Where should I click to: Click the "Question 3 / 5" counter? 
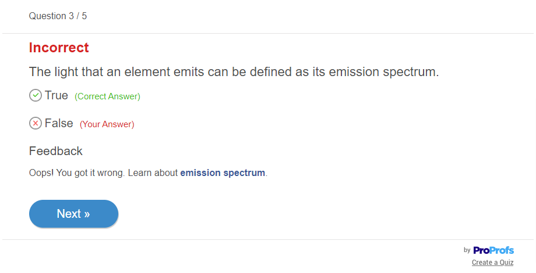[x=58, y=16]
